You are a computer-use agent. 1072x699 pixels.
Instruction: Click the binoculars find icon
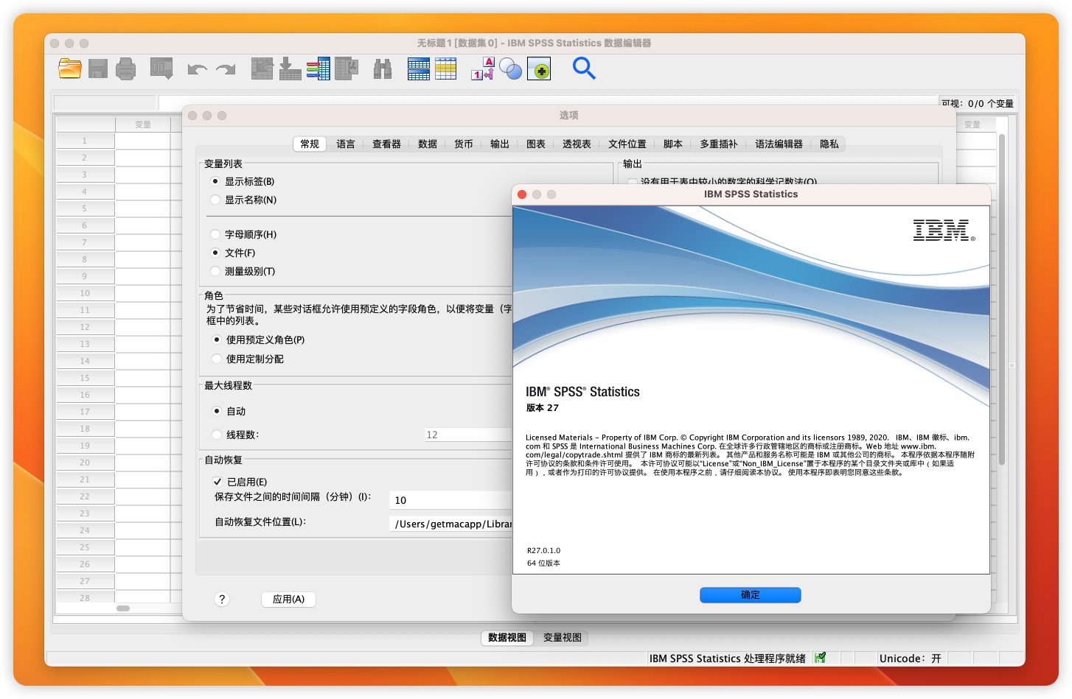[382, 69]
